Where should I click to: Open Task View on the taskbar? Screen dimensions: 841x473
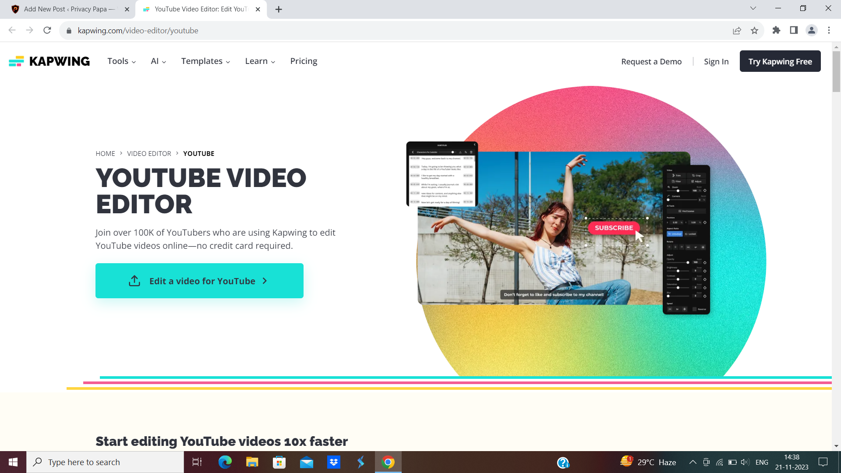[x=197, y=462]
